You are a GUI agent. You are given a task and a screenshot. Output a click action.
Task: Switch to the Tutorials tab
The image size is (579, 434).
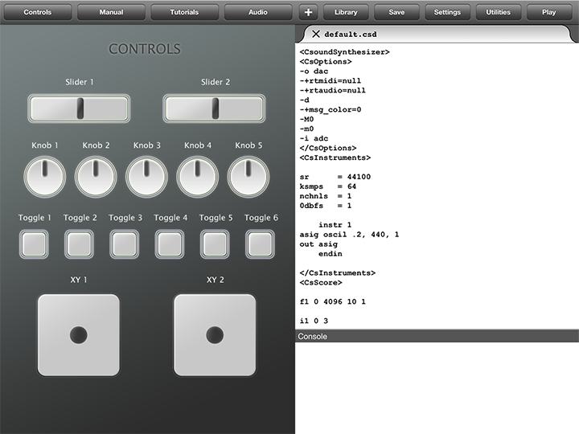[x=184, y=12]
